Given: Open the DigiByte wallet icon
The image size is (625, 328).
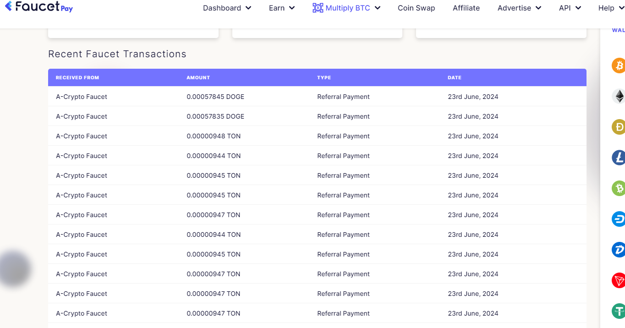Looking at the screenshot, I should (x=619, y=250).
